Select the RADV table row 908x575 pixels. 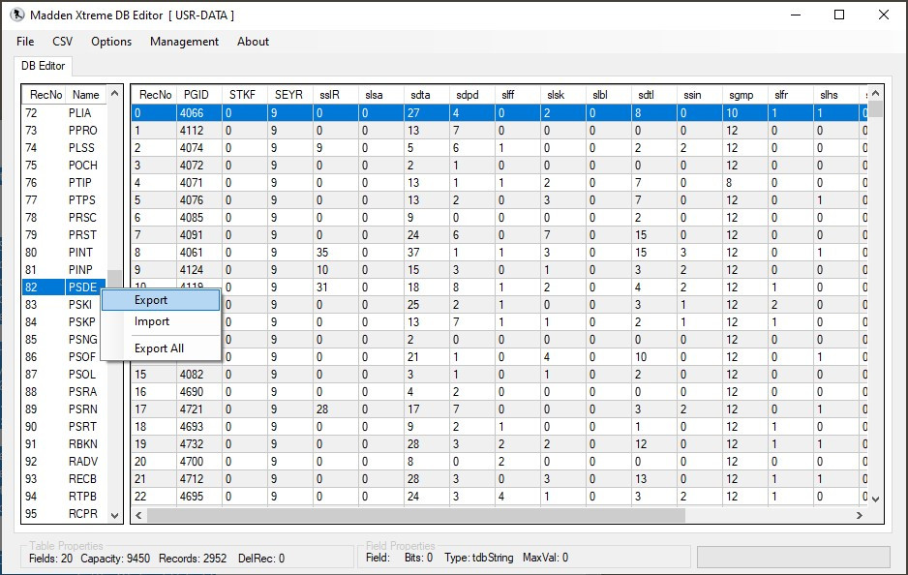coord(65,462)
